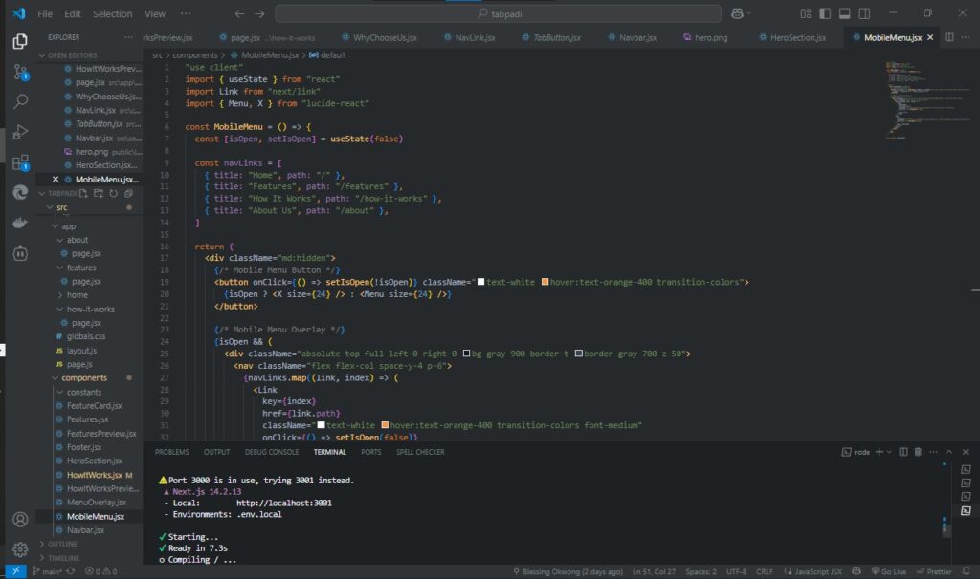This screenshot has width=980, height=579.
Task: Switch to the hero.png editor tab
Action: [705, 37]
